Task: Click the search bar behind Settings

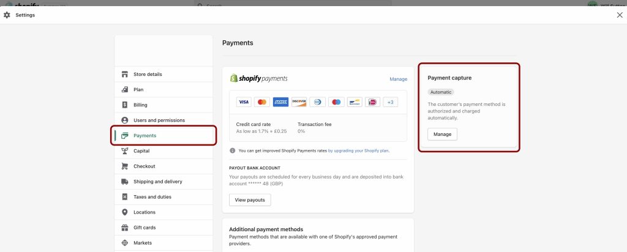Action: 293,3
